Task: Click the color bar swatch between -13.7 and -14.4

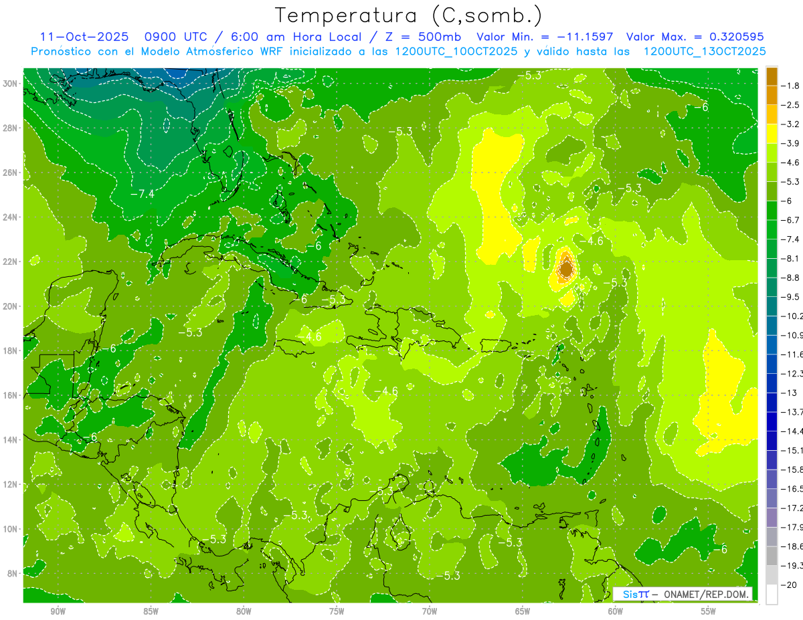Action: [772, 421]
